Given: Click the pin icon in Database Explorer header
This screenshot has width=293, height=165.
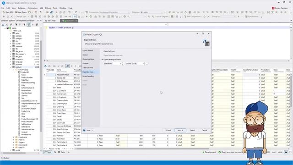Looking at the screenshot, I should pos(38,21).
